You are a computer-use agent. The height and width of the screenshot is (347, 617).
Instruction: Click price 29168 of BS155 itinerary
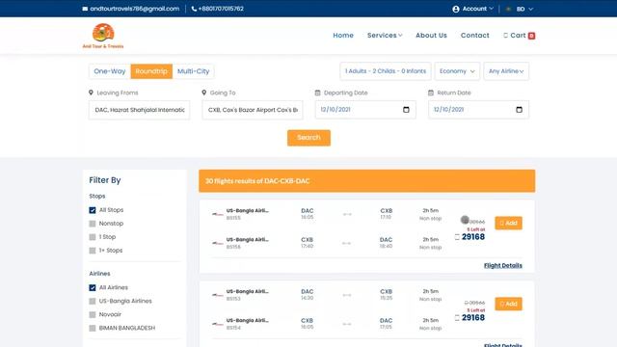473,237
